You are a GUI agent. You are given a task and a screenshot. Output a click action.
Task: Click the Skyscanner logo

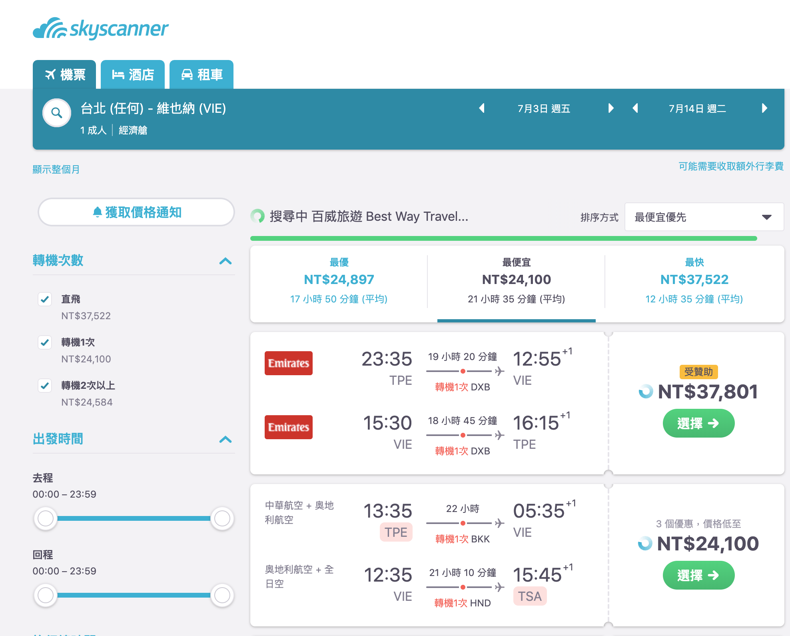coord(101,28)
